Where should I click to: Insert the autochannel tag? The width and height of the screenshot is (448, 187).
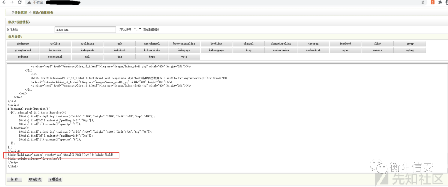152,43
